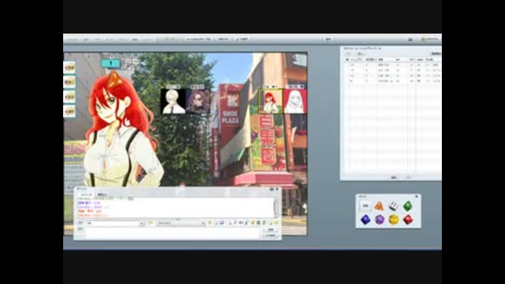Click the green-icon button at menu bar's far right
The height and width of the screenshot is (284, 505).
coord(430,39)
